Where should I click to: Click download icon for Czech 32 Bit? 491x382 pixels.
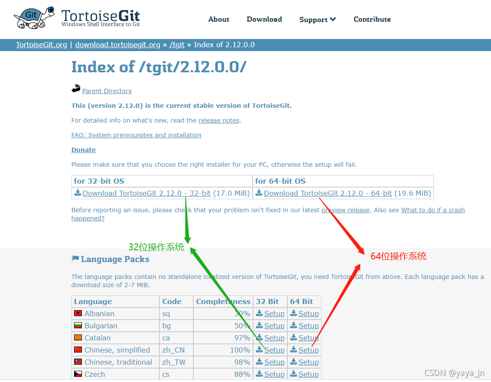259,374
